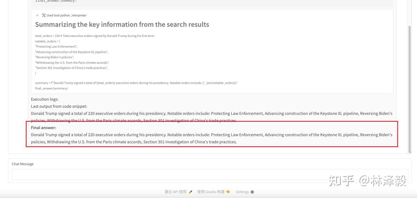Viewport: 417px width, 198px height.
Task: Click the 'Final answer:' bold label
Action: [44, 128]
